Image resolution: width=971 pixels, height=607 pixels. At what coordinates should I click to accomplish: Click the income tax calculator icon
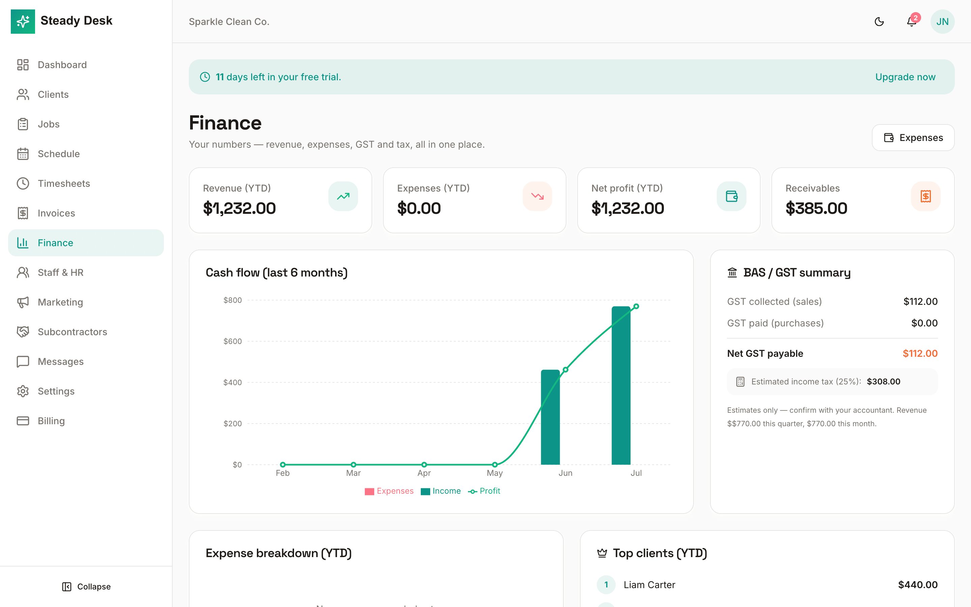pos(740,382)
